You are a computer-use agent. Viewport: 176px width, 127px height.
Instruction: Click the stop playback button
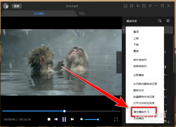(49, 119)
